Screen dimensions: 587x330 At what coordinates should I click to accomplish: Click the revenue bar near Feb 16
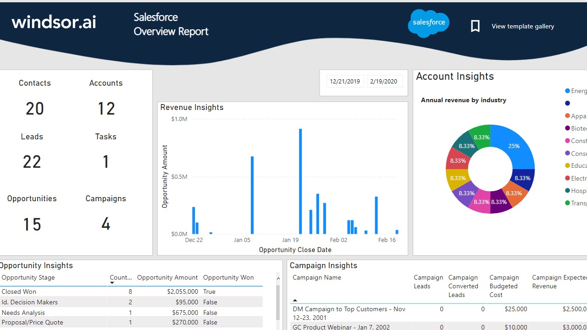(397, 232)
